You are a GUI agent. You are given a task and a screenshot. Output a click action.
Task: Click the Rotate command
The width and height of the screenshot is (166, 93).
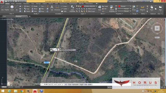click(x=34, y=6)
